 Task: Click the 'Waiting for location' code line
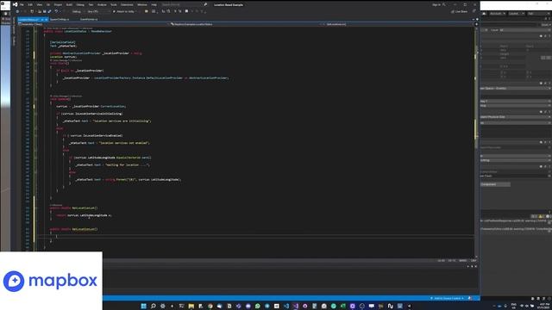112,164
